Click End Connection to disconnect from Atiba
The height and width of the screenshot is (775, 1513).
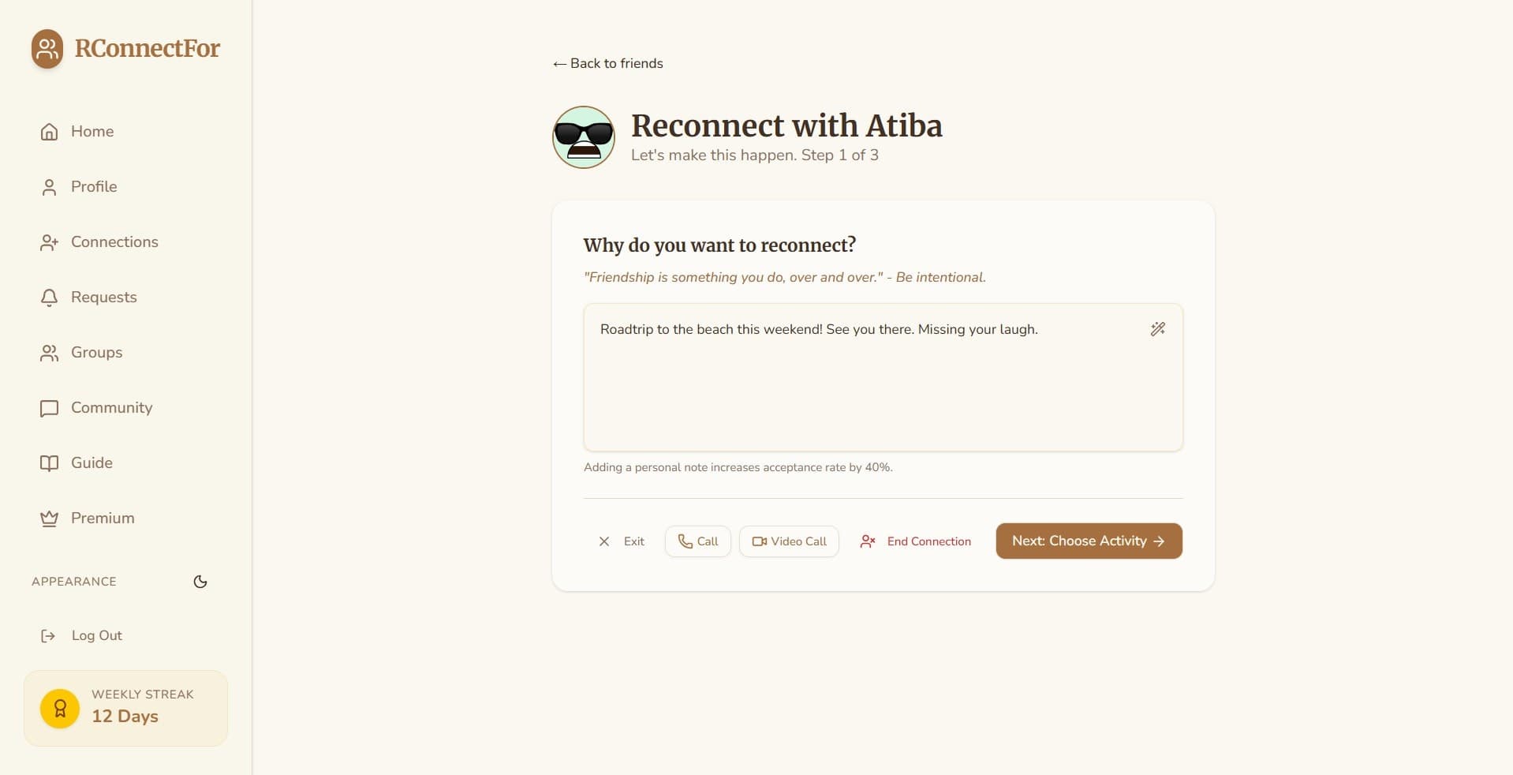click(914, 541)
